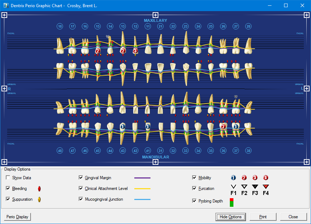Screen dimensions: 311x224
Task: Click the Probing Depth red-green color swatch
Action: [232, 202]
